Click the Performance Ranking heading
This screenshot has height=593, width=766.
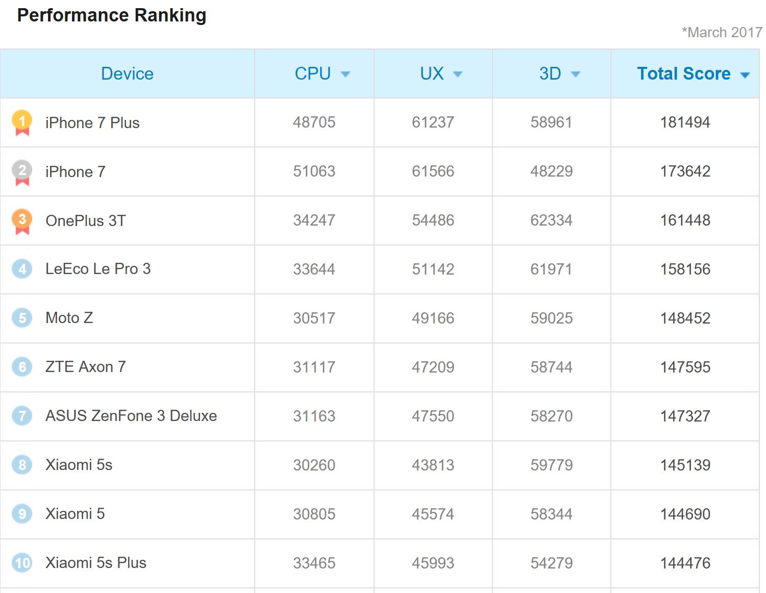pyautogui.click(x=112, y=15)
